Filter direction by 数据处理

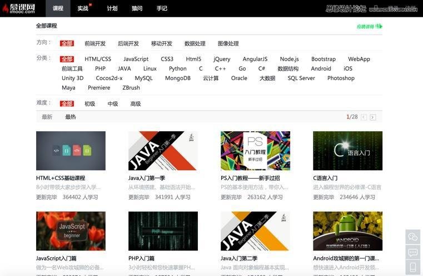pos(195,43)
